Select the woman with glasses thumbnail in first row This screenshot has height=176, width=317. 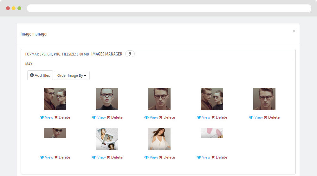(107, 99)
